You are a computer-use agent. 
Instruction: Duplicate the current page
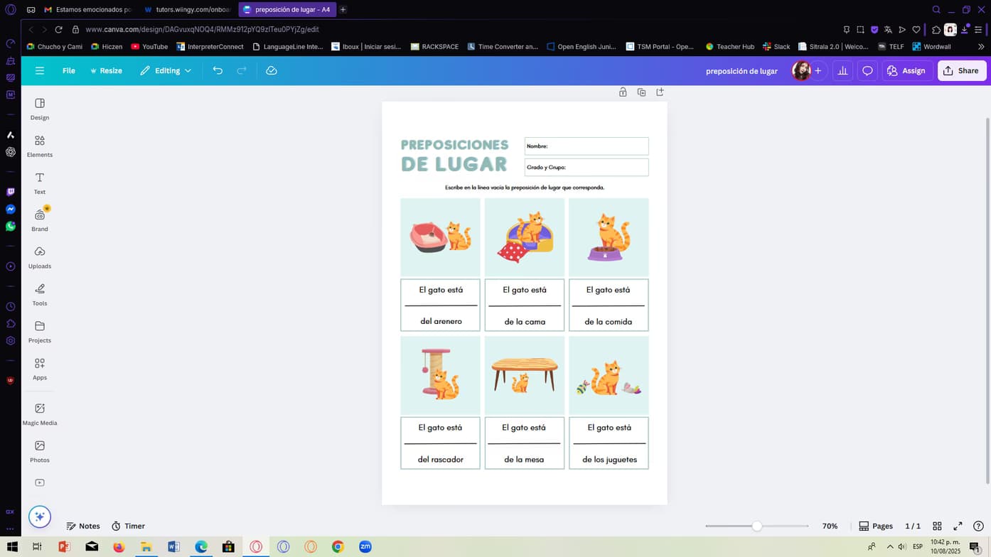click(641, 92)
